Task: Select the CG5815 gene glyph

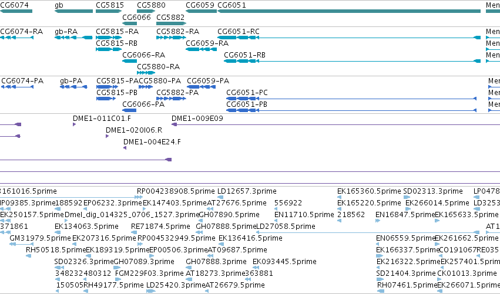Action: [109, 11]
